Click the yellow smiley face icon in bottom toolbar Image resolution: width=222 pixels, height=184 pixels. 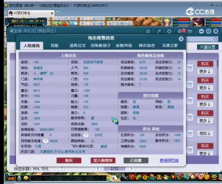point(207,177)
